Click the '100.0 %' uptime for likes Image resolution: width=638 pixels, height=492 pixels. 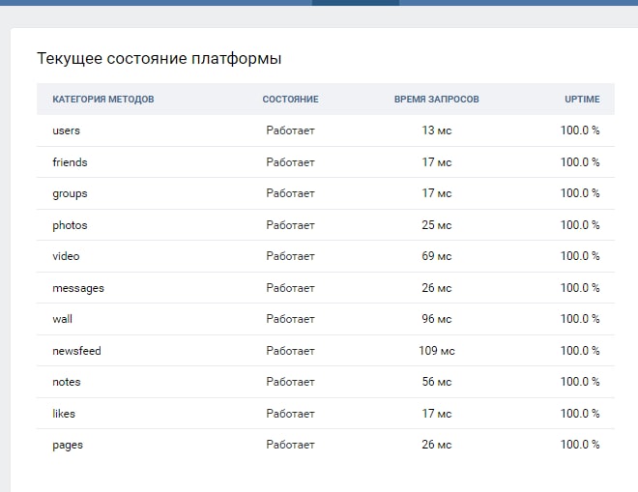(580, 414)
